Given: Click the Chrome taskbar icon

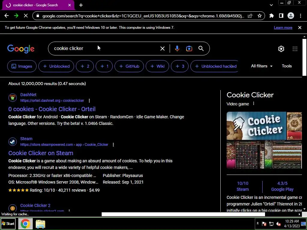Looking at the screenshot, I should tap(25, 223).
